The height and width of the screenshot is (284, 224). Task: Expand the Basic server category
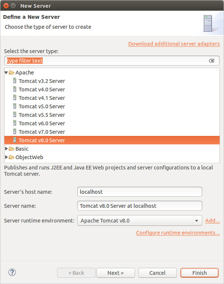pyautogui.click(x=6, y=149)
